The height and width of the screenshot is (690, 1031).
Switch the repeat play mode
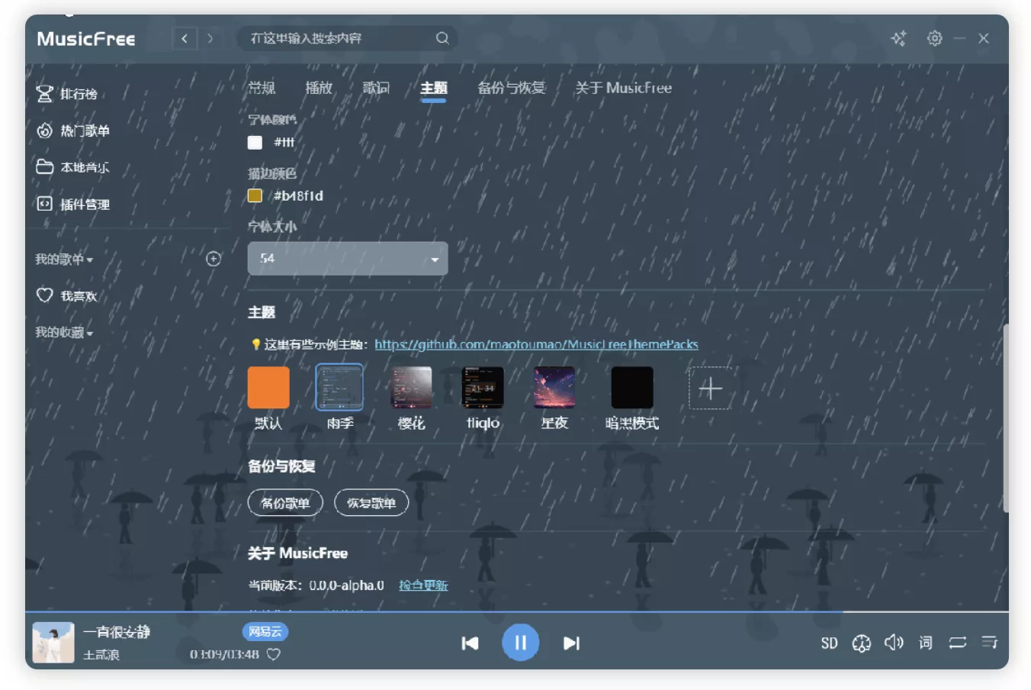pos(958,643)
